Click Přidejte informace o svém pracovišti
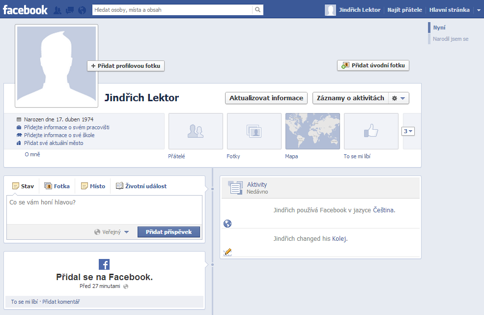 tap(67, 127)
